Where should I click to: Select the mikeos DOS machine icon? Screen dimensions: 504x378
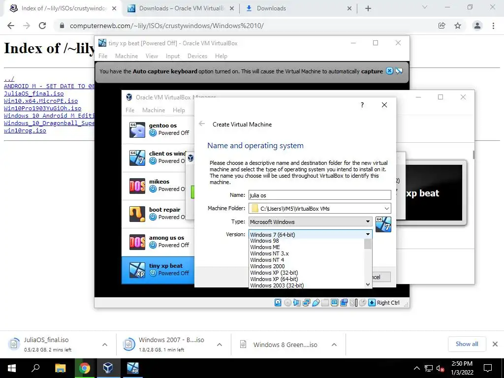click(137, 186)
